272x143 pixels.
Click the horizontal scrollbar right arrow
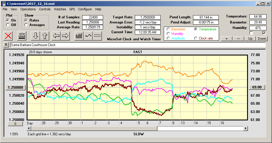pyautogui.click(x=246, y=129)
